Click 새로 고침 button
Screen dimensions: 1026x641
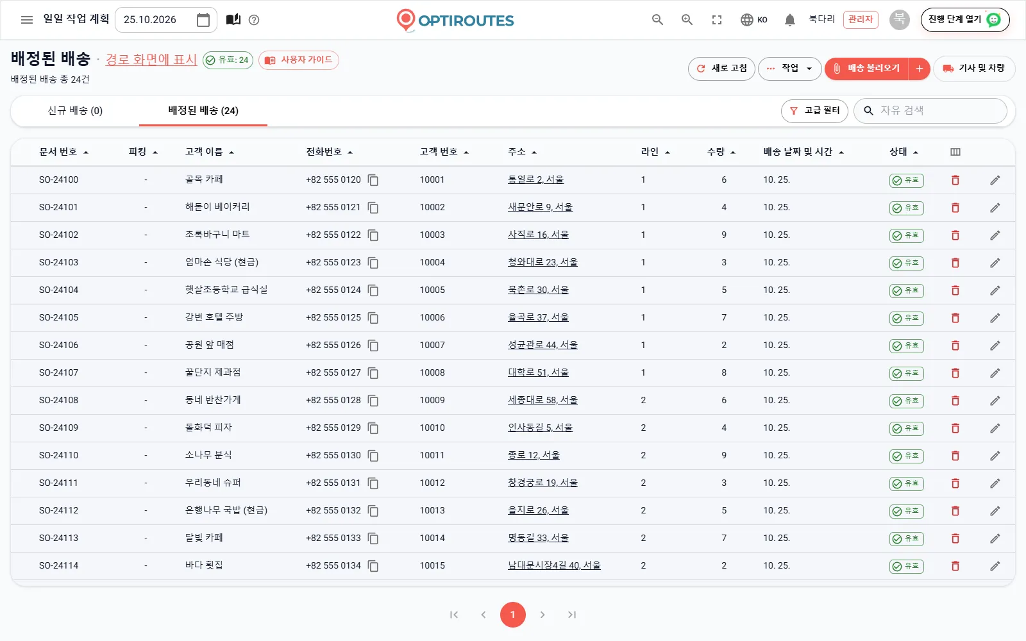[x=721, y=69]
